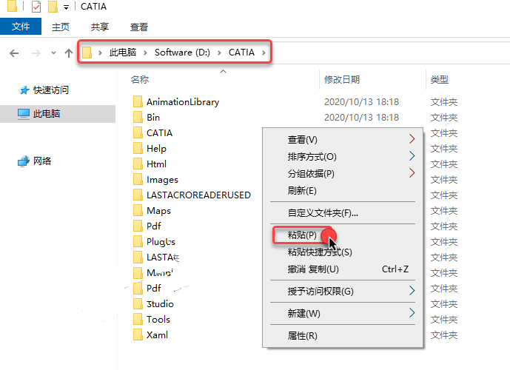Click CATIA in the address breadcrumb

[241, 53]
